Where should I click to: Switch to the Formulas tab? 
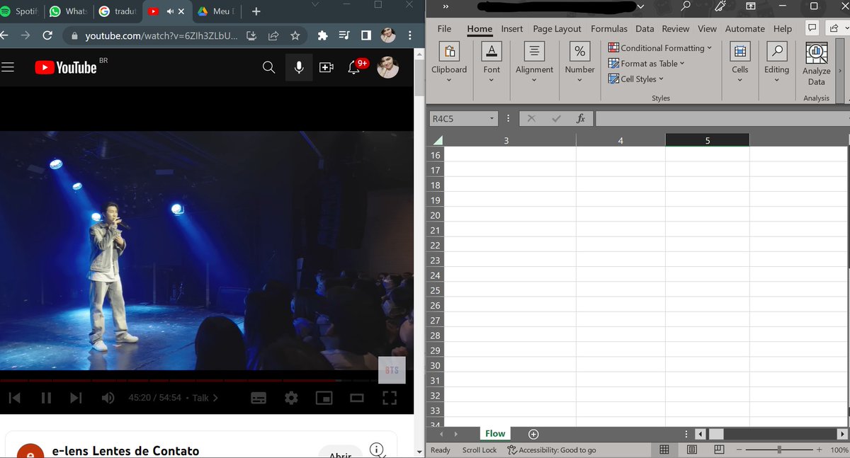click(x=609, y=28)
